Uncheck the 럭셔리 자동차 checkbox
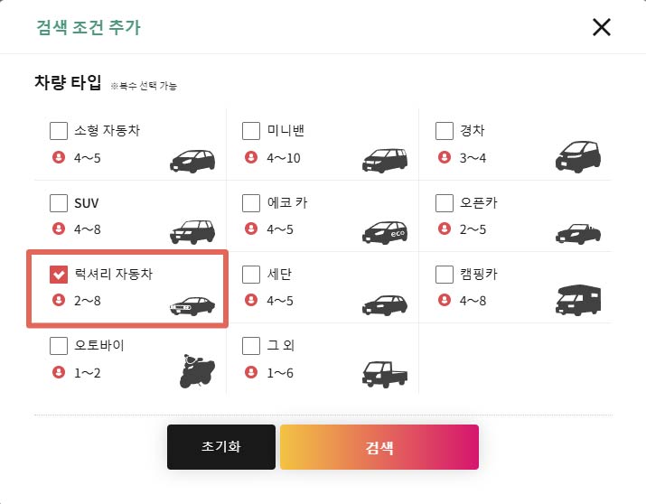 pos(59,275)
